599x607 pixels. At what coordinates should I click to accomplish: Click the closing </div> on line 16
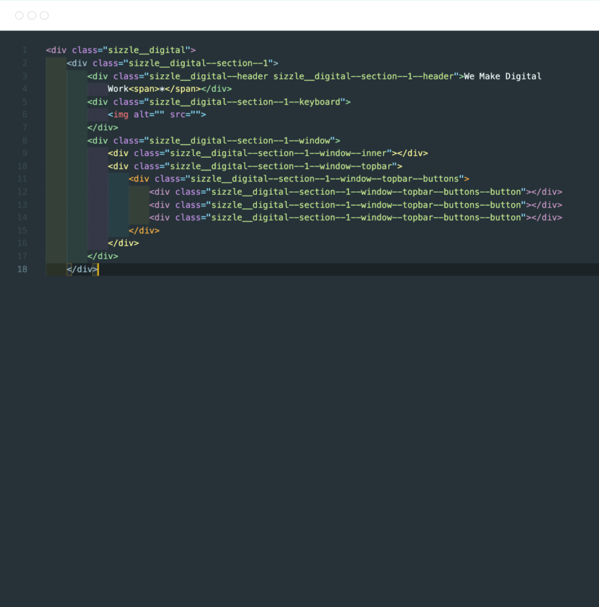123,243
